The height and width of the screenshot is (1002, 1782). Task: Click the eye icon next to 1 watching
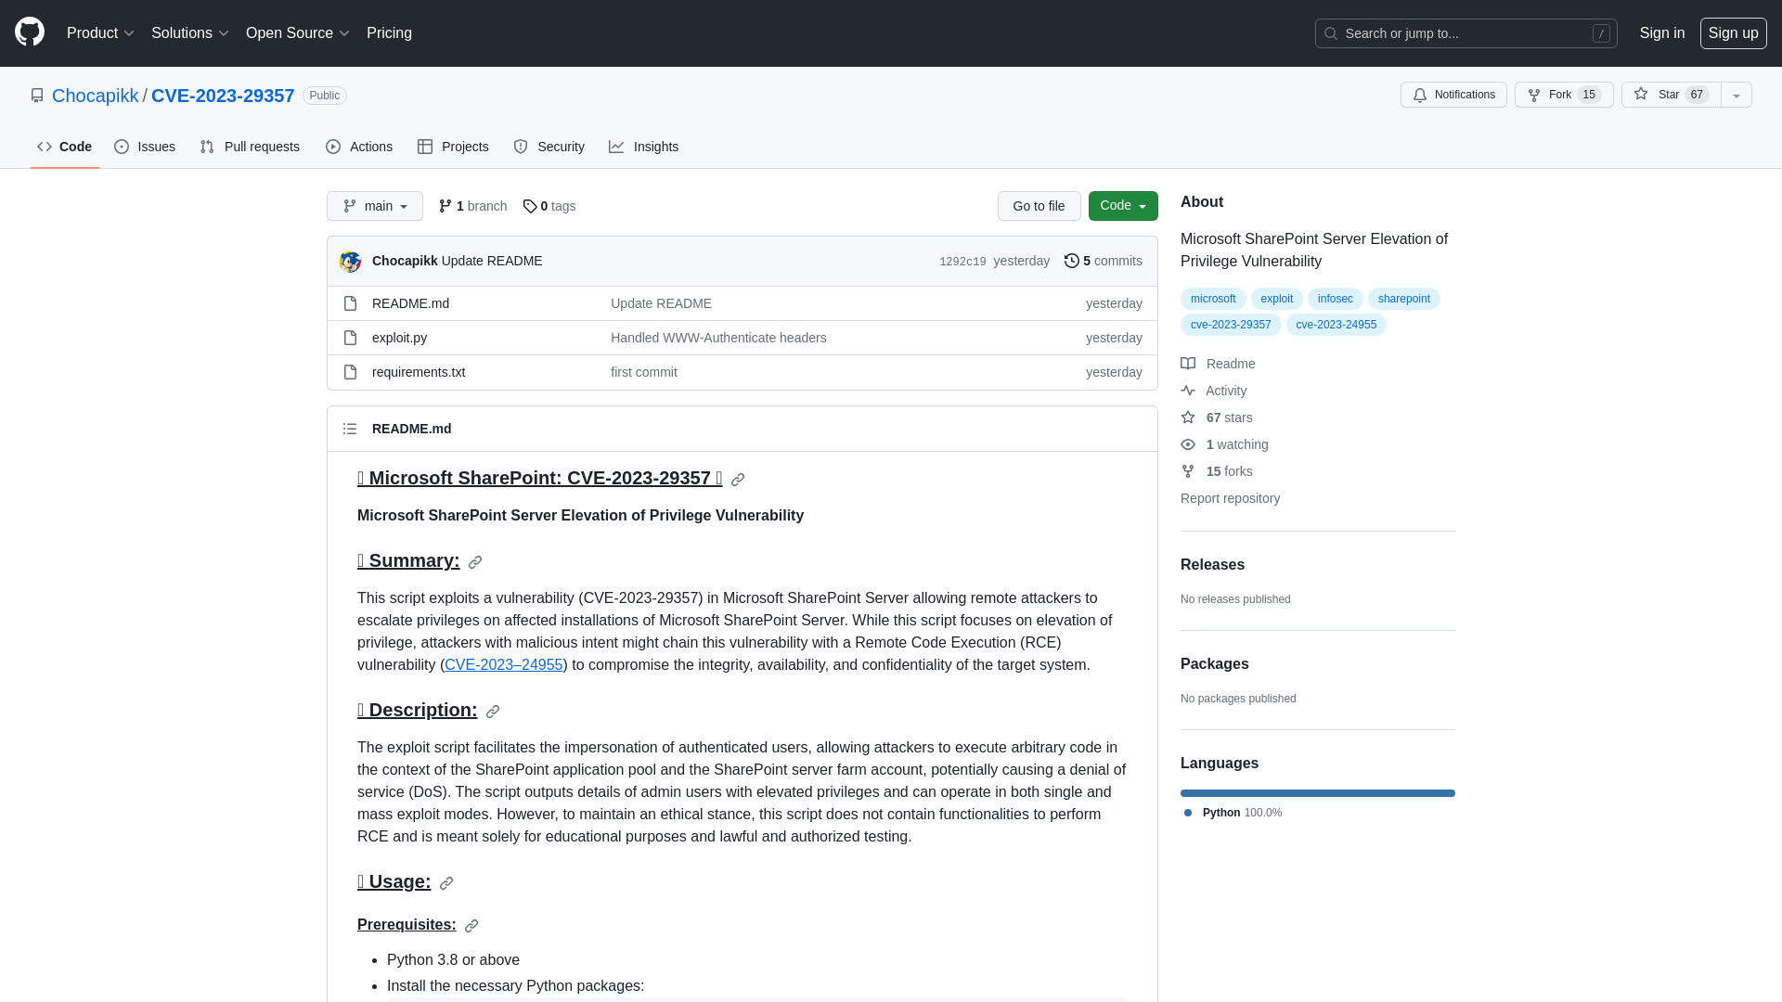point(1188,444)
